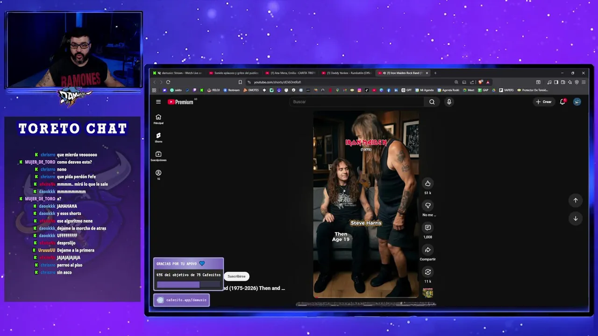The width and height of the screenshot is (598, 336).
Task: Navigate back in browser toolbar
Action: click(x=155, y=82)
